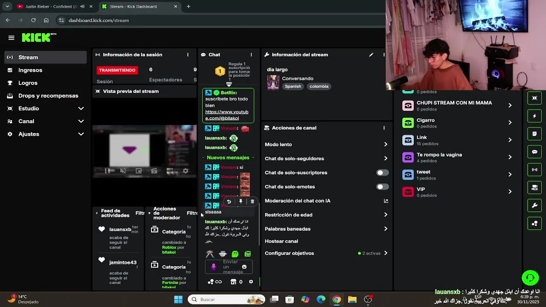Reply to the hovered chat message
The width and height of the screenshot is (546, 307).
229,202
